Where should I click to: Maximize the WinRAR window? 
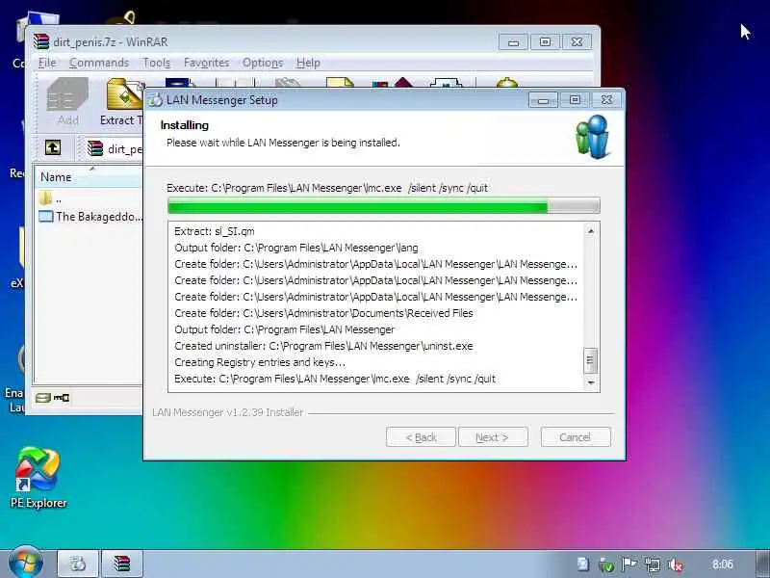click(x=545, y=42)
